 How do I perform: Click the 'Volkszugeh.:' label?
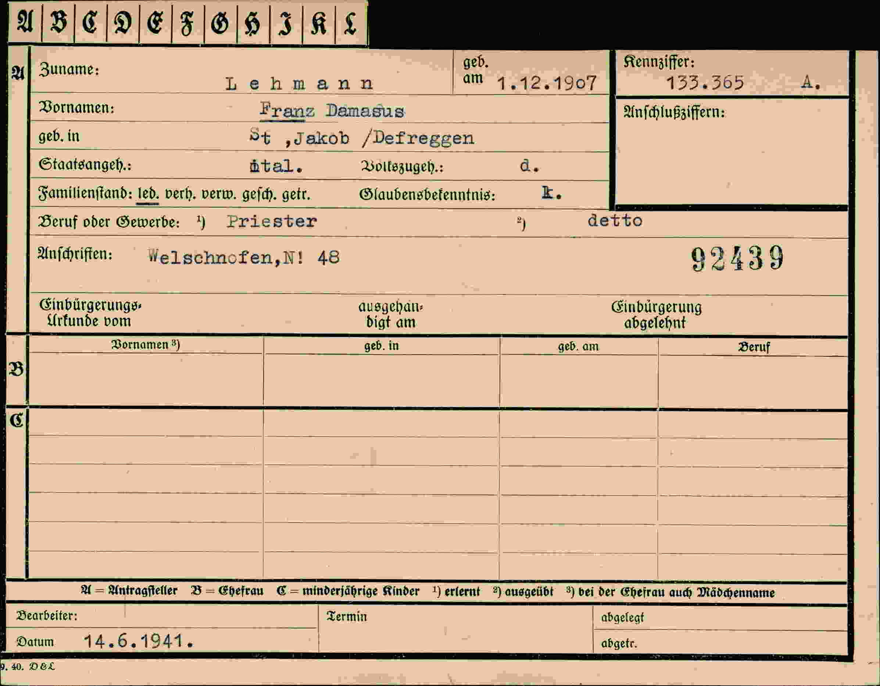click(402, 167)
